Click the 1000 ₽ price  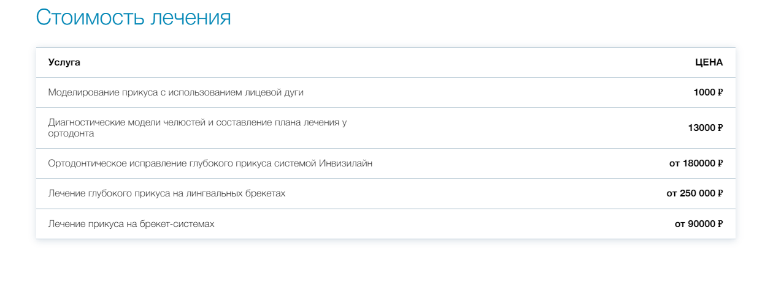pos(708,92)
